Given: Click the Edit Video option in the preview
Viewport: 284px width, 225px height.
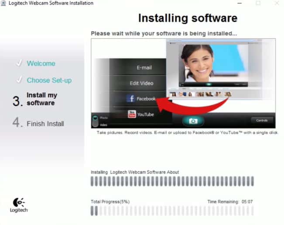Looking at the screenshot, I should point(141,83).
